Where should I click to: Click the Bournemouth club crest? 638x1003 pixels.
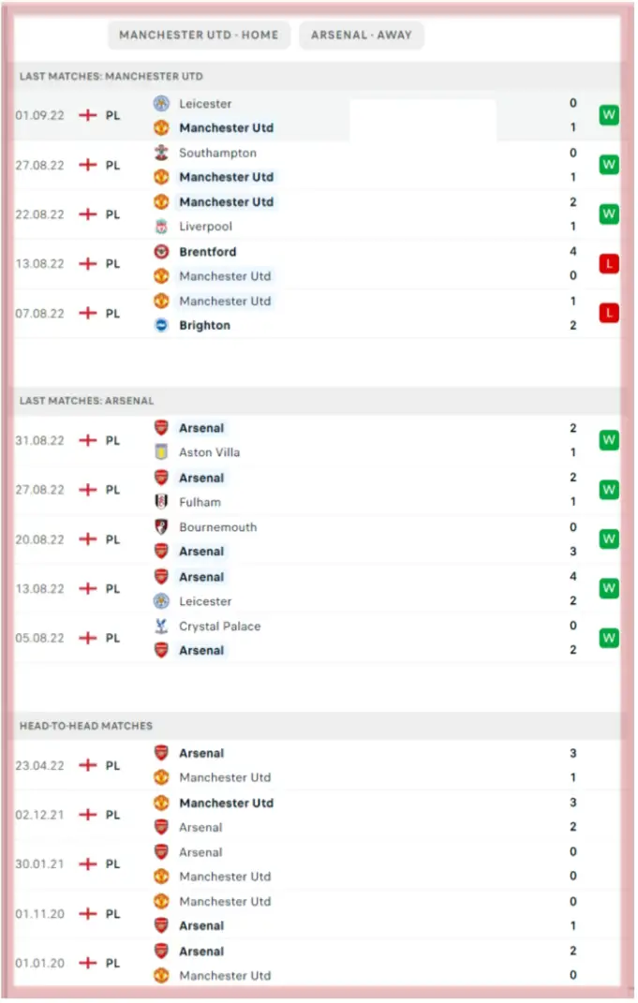tap(161, 527)
